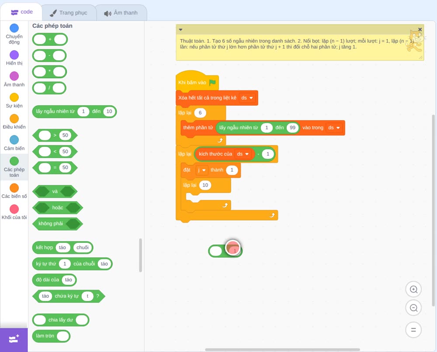Open the j variable dropdown in đặt block

coord(201,170)
